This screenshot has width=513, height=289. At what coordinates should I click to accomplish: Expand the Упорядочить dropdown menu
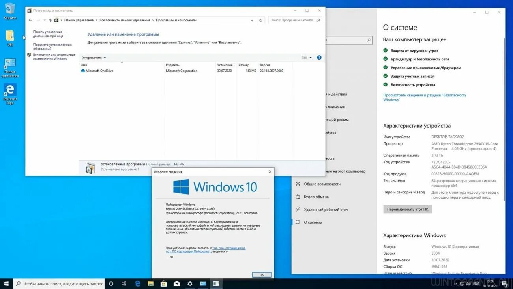tap(94, 58)
